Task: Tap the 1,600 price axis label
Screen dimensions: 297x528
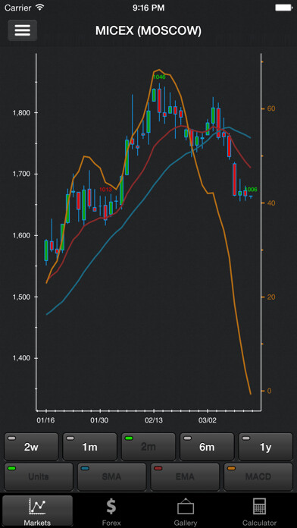Action: click(21, 235)
